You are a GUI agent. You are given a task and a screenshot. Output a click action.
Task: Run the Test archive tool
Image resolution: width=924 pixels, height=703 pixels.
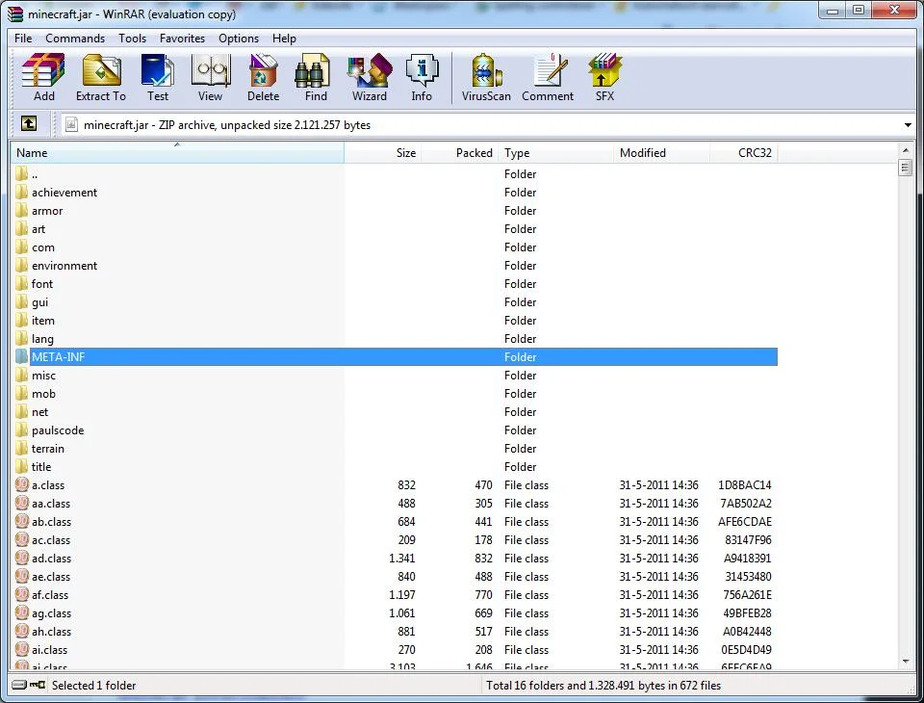point(157,77)
